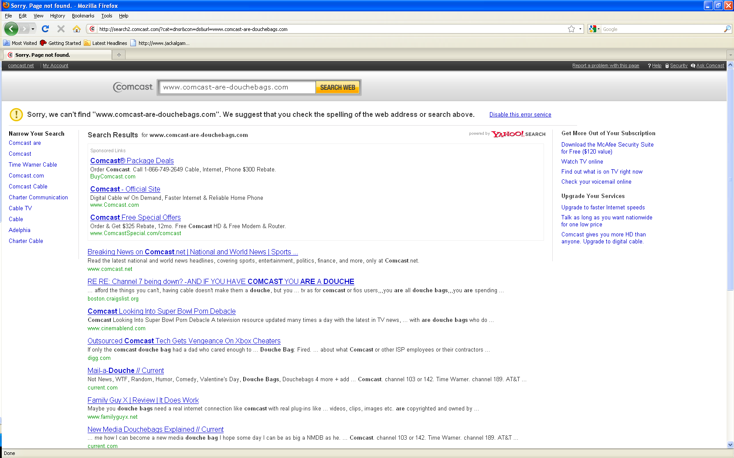Click Download the McAfee Security Suite link
Image resolution: width=734 pixels, height=458 pixels.
[607, 148]
